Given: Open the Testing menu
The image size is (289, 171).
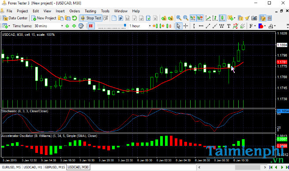Looking at the screenshot, I should coord(90,11).
